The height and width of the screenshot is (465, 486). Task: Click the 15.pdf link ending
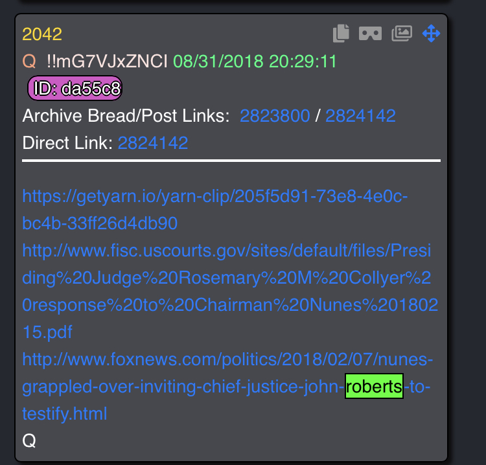click(47, 332)
